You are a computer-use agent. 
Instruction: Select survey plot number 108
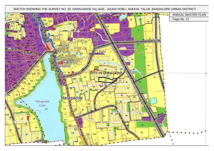tap(73, 133)
